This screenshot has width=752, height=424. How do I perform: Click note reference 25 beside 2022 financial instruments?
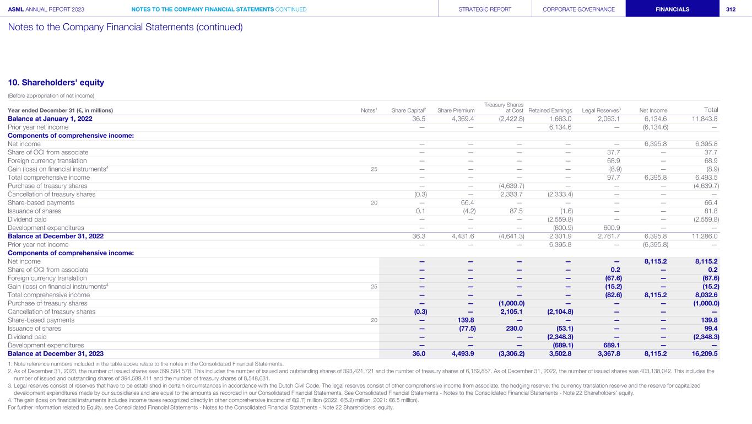[x=374, y=169]
